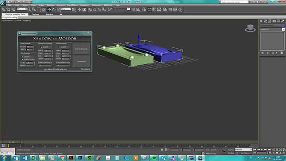The width and height of the screenshot is (286, 161).
Task: Open the Selected key filter dropdown
Action: click(244, 150)
